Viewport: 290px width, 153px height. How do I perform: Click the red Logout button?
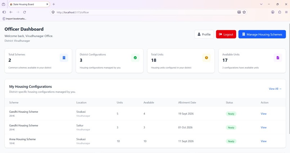click(x=226, y=34)
